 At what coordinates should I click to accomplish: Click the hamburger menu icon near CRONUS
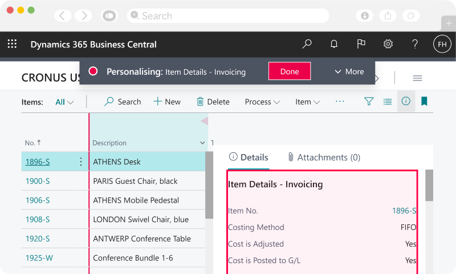(x=417, y=78)
